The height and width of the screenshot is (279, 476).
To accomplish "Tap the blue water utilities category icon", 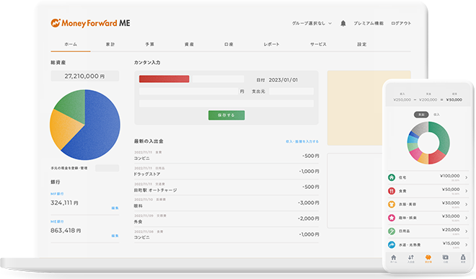I will click(392, 244).
